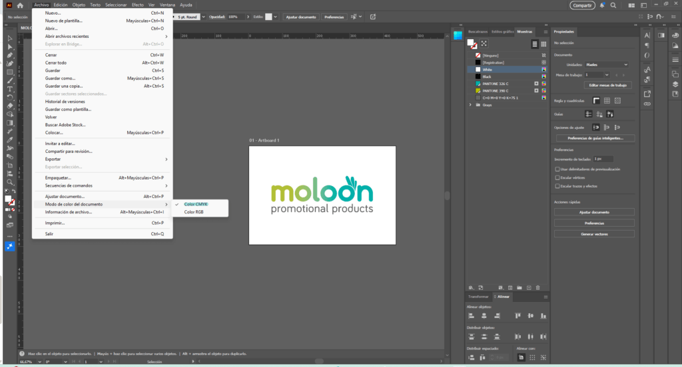The height and width of the screenshot is (367, 682).
Task: Toggle show grid in Regla y cuadrículas
Action: coord(607,101)
